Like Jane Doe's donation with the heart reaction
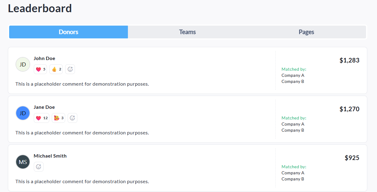The width and height of the screenshot is (377, 192). [41, 118]
